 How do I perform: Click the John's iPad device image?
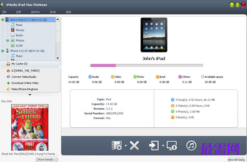pyautogui.click(x=154, y=35)
